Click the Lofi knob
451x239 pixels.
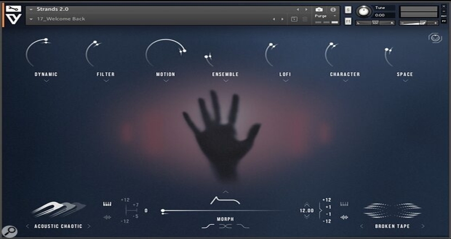[271, 55]
